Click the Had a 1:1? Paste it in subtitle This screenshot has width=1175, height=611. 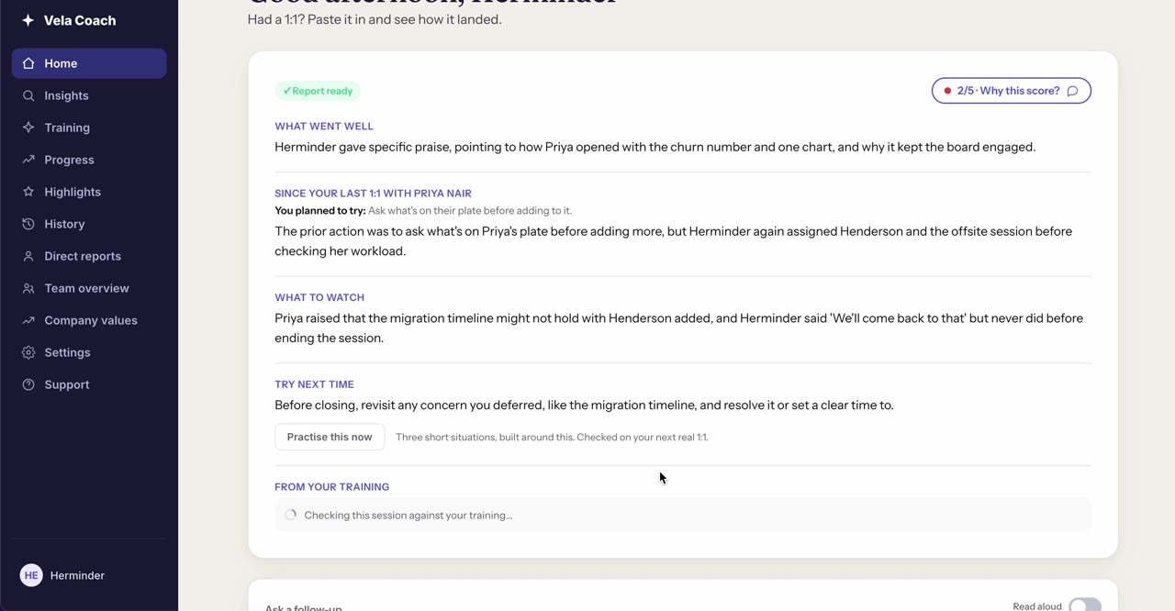coord(375,19)
